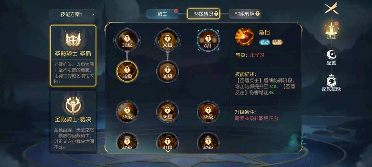Viewport: 372px width, 167px height.
Task: Select the locked 42级 skill icon
Action: (208, 141)
